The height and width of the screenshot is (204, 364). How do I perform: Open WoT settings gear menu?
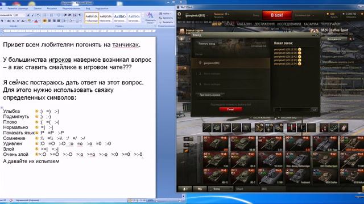(x=179, y=14)
